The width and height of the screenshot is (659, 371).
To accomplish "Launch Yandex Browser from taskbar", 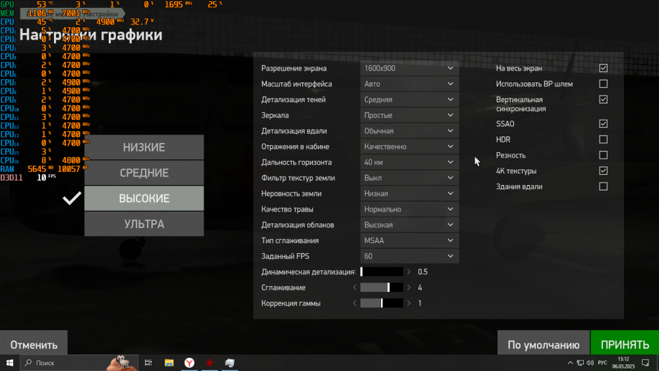I will (x=190, y=362).
